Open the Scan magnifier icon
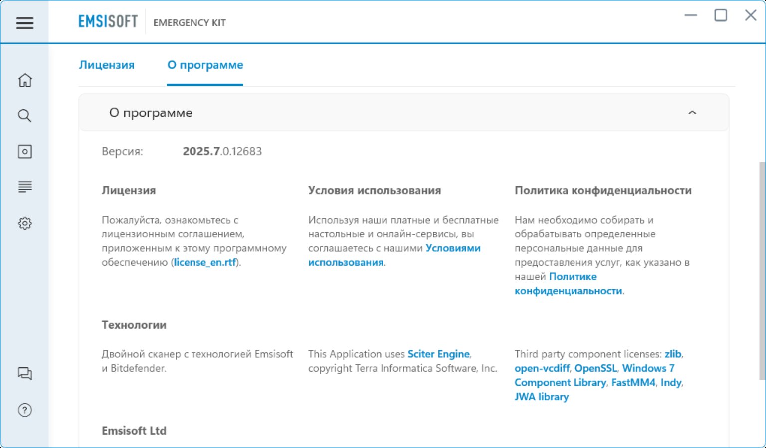This screenshot has height=448, width=766. [25, 116]
